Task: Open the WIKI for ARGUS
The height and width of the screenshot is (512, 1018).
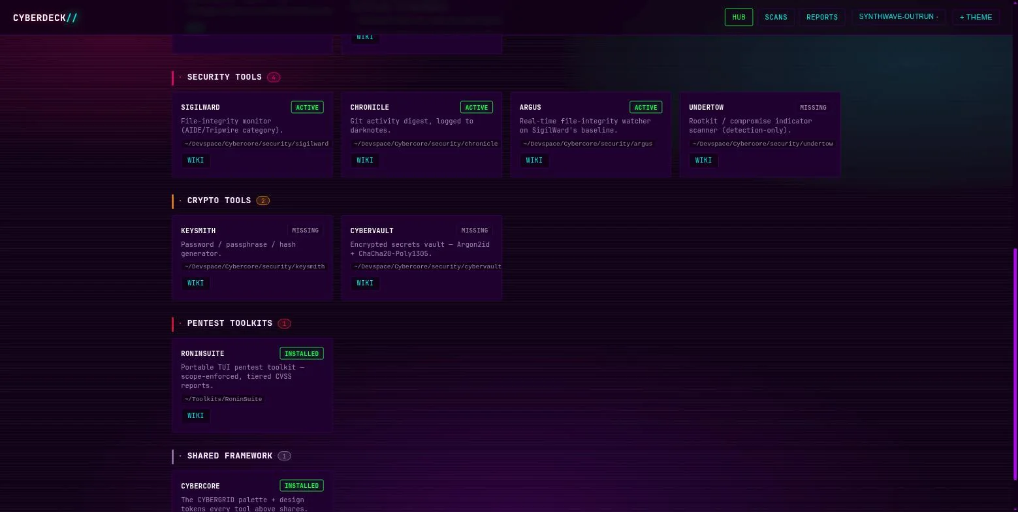Action: point(534,161)
